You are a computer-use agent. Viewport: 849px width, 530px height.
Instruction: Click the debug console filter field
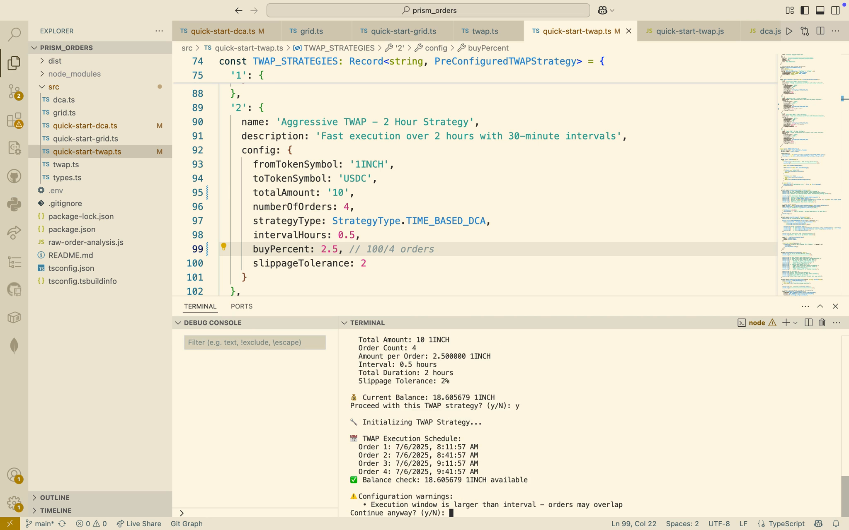click(255, 342)
